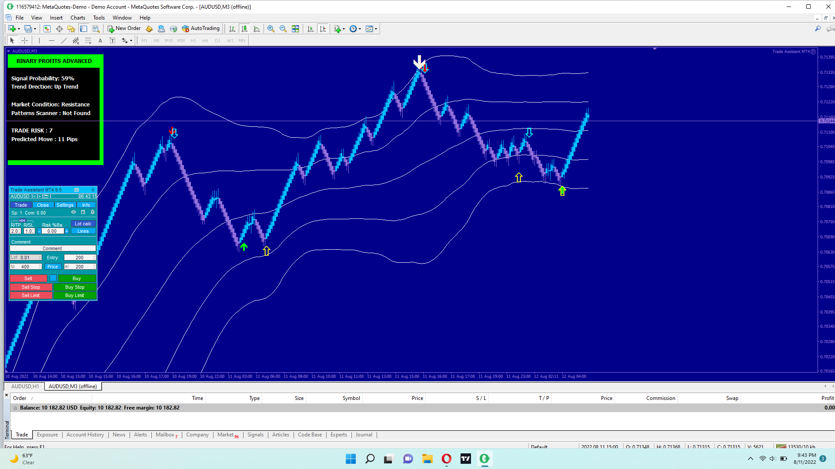Click the blue square between Sell and Buy
The width and height of the screenshot is (835, 469).
point(53,278)
